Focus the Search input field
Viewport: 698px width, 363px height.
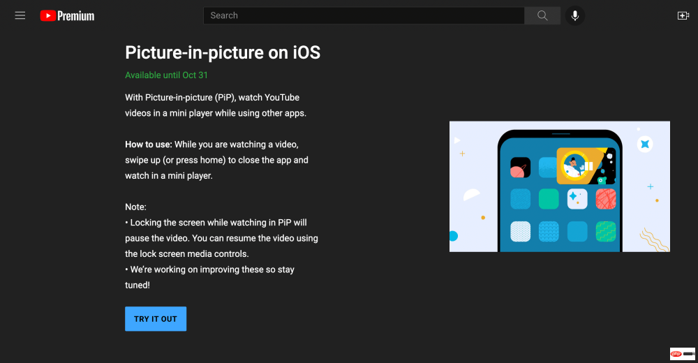click(364, 15)
